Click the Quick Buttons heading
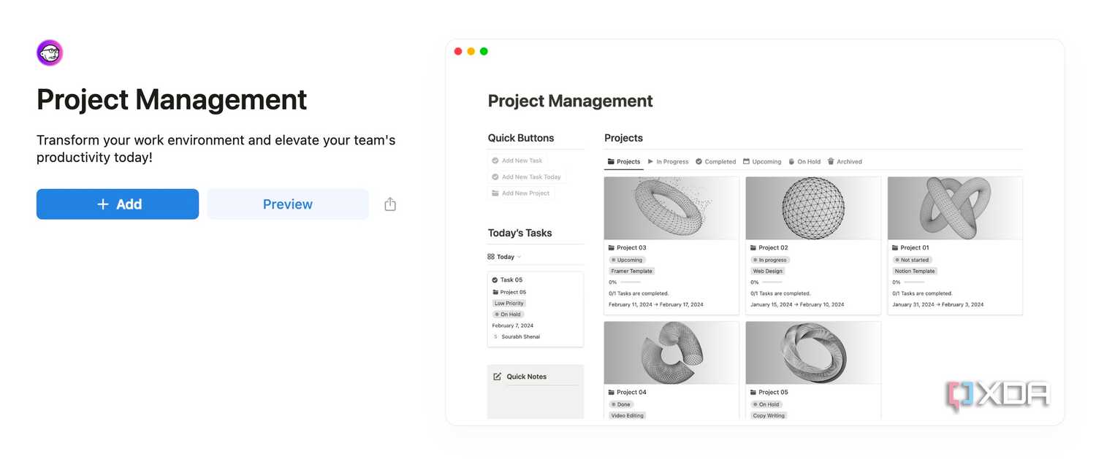The image size is (1096, 459). [521, 138]
